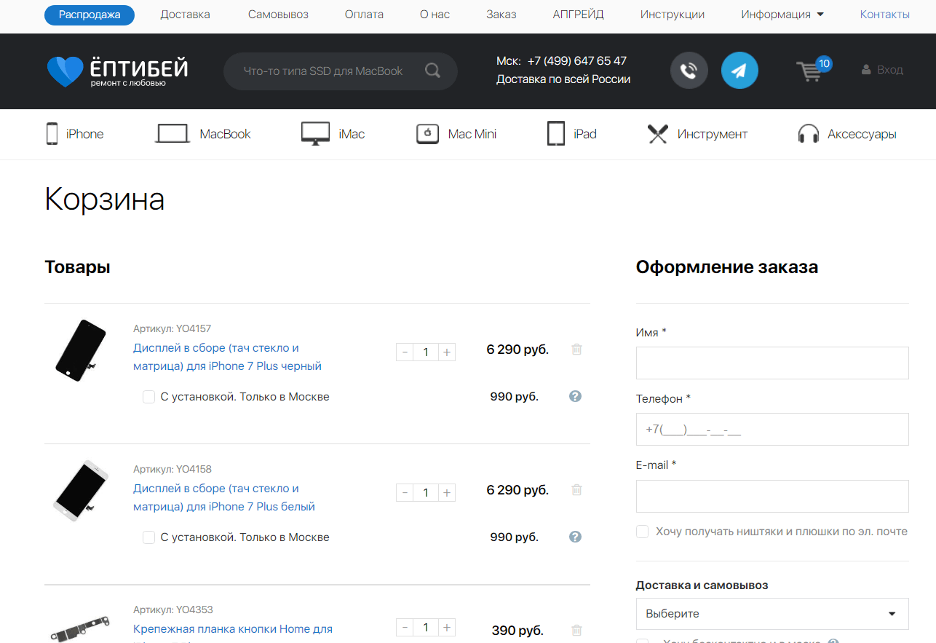Viewport: 936px width, 643px height.
Task: Remove the Крепежная планка item via trash
Action: 576,631
